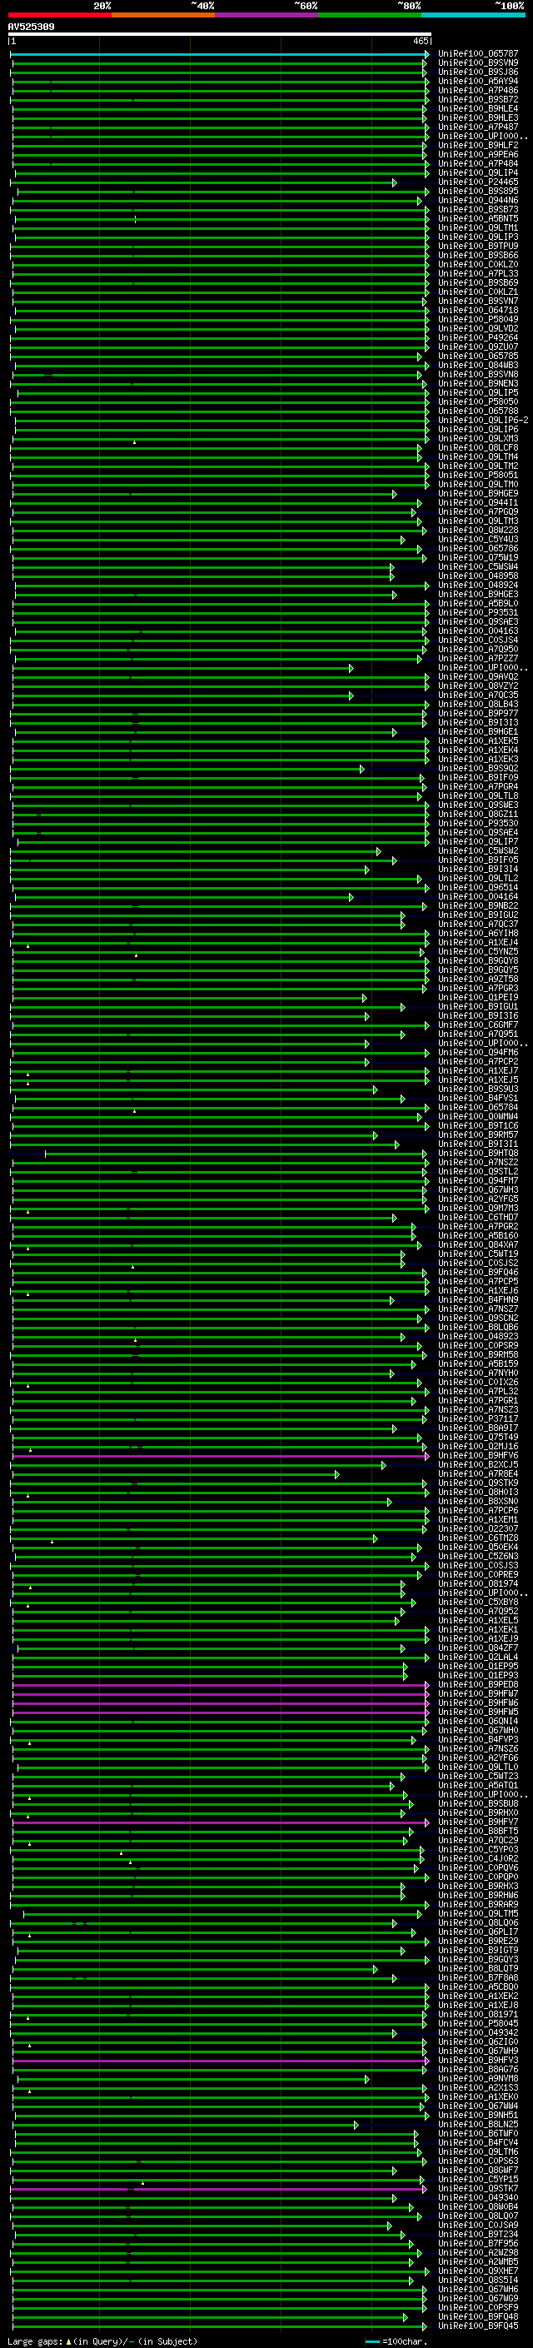The width and height of the screenshot is (533, 2348).
Task: Click UniRef100_Q9LIP6-2 label
Action: click(483, 421)
